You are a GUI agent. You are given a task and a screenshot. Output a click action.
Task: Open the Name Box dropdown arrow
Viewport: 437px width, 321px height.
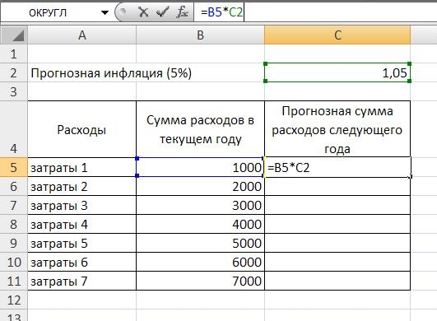pos(105,12)
